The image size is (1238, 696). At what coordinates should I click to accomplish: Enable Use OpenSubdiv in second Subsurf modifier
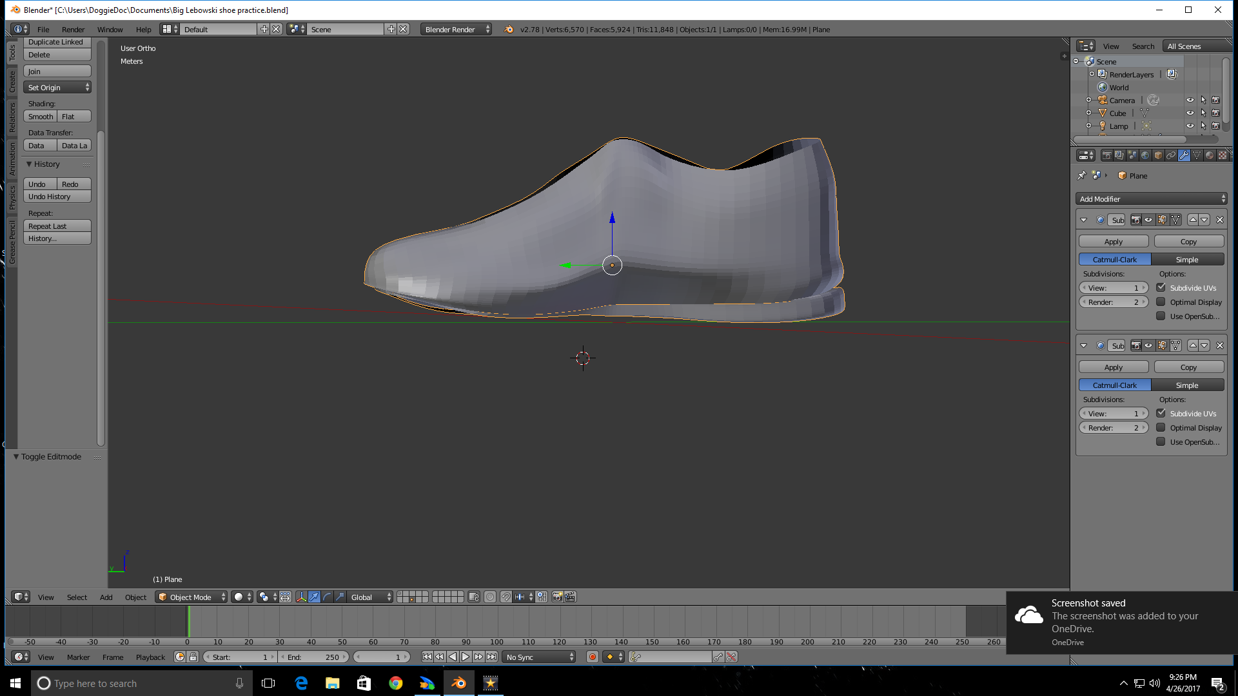[x=1161, y=441]
